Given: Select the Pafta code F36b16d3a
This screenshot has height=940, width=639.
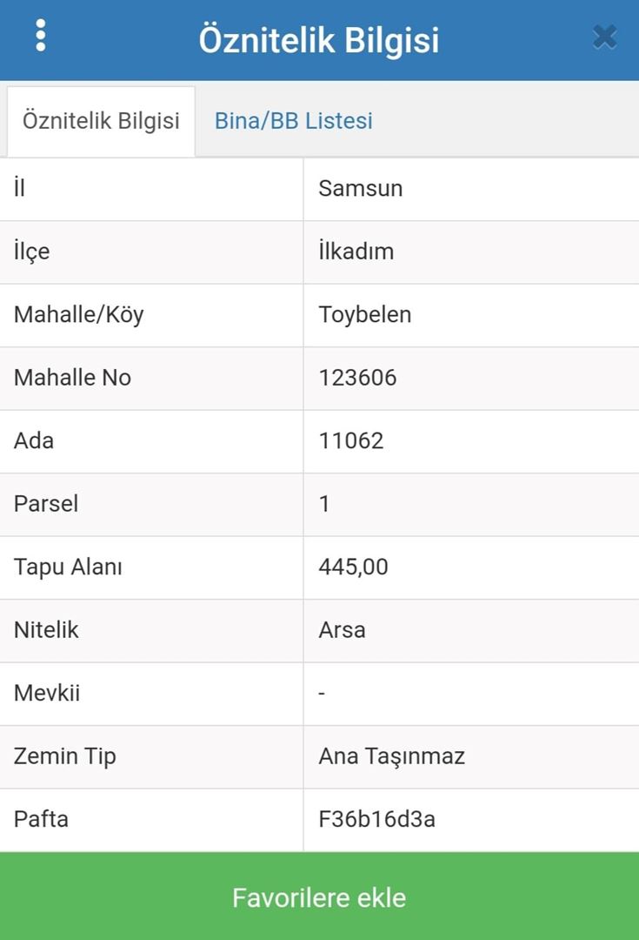Looking at the screenshot, I should pyautogui.click(x=376, y=820).
